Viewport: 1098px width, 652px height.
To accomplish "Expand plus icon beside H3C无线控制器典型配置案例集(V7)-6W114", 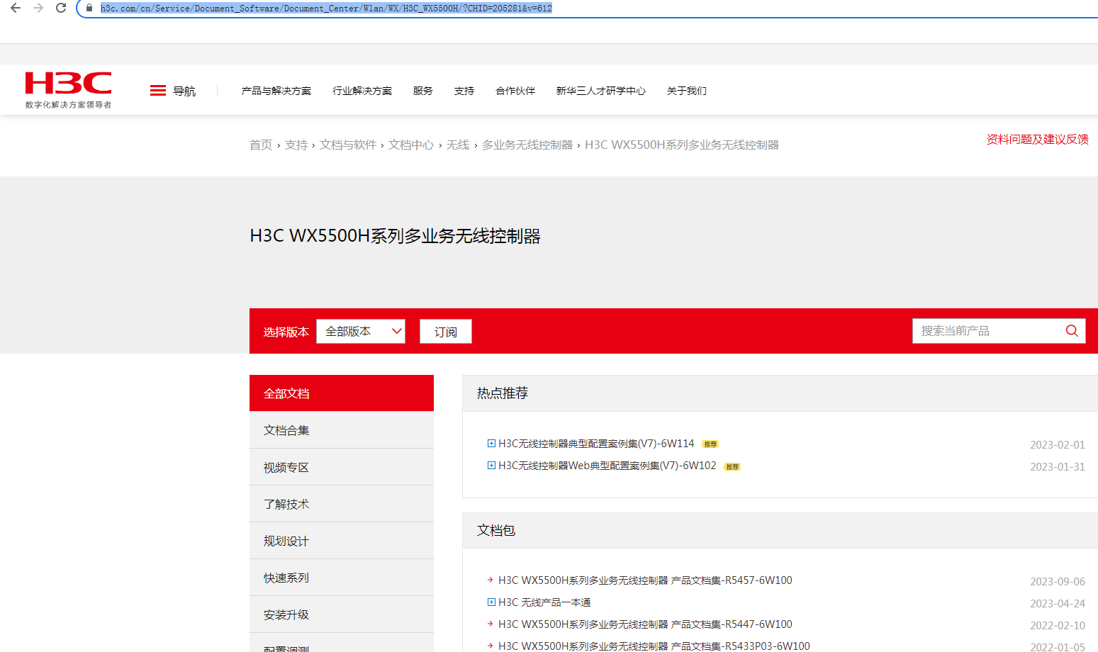I will pyautogui.click(x=491, y=444).
